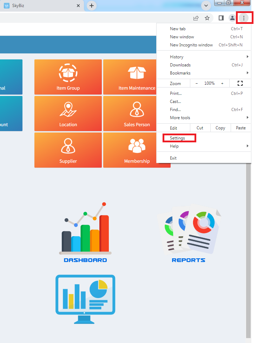Screen dimensions: 257x343
Task: Open the Membership tile
Action: 137,150
